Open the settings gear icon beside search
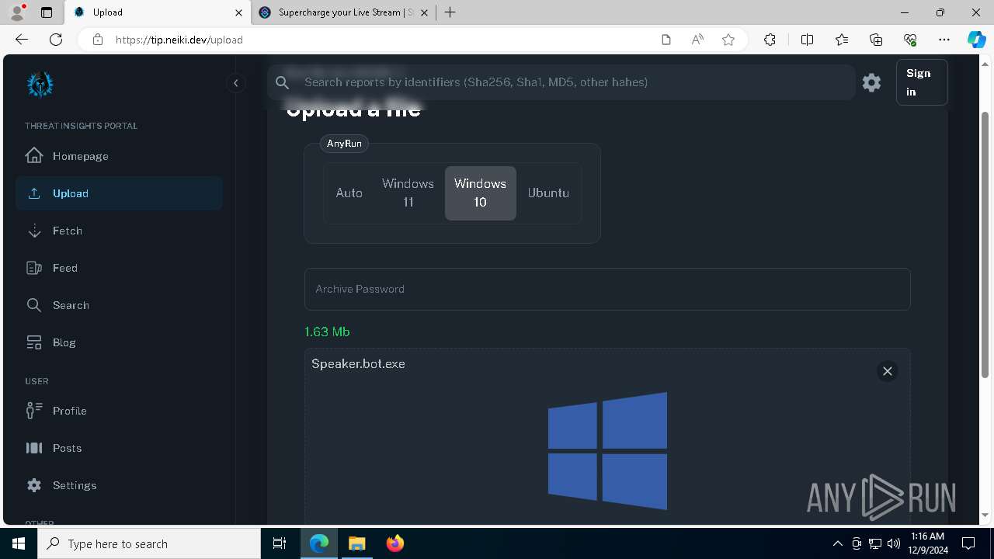This screenshot has height=559, width=994. tap(871, 82)
